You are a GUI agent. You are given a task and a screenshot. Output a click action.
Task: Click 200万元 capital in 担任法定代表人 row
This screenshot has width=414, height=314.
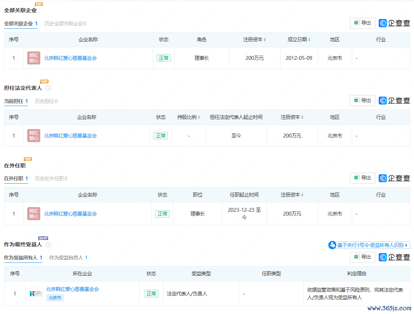click(x=292, y=136)
